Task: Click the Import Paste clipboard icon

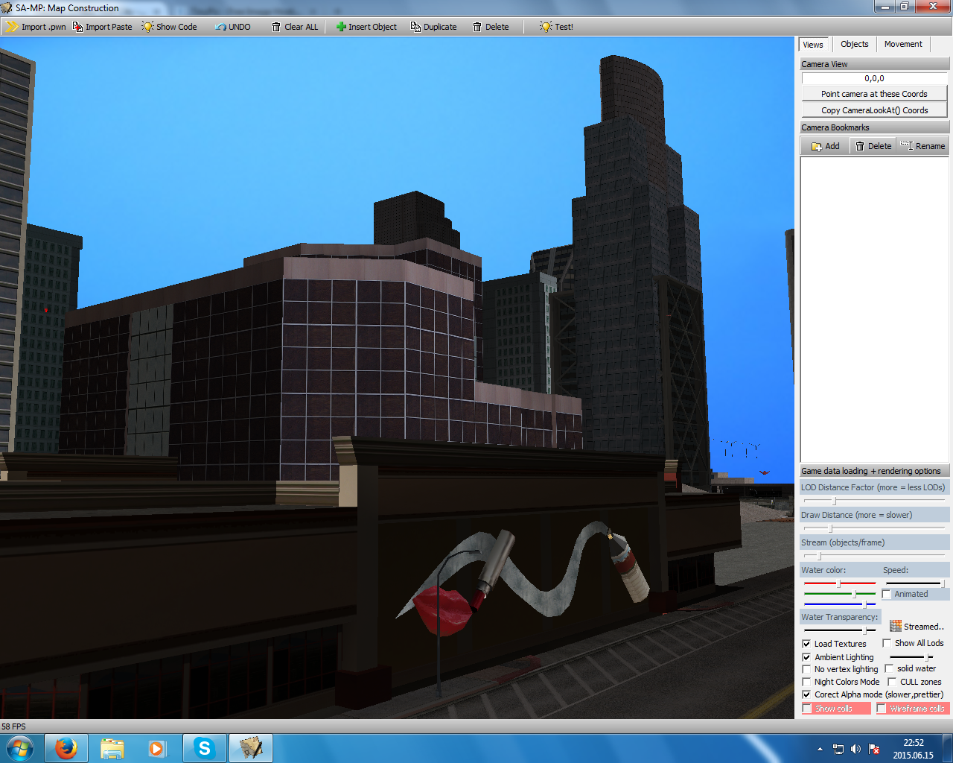Action: pos(77,27)
